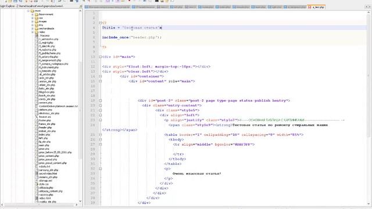Collapse the table fold marker on line 25

tap(100, 135)
